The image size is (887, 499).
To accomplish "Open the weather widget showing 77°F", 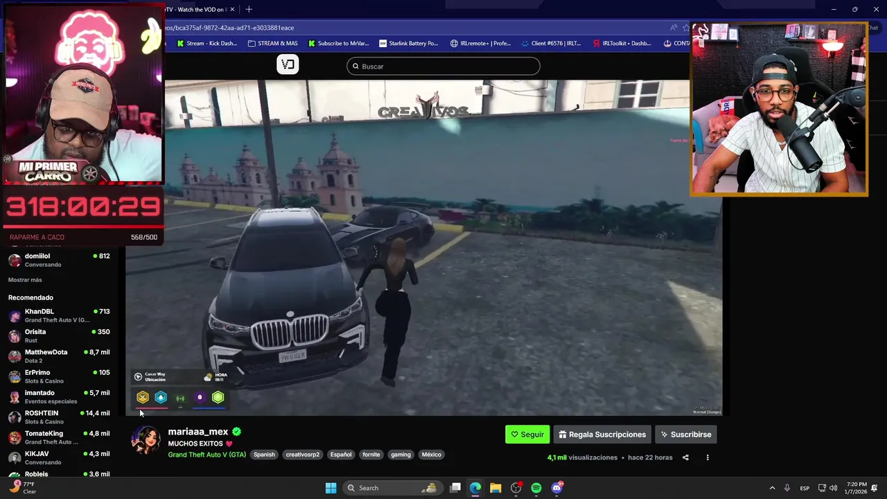I will point(22,488).
